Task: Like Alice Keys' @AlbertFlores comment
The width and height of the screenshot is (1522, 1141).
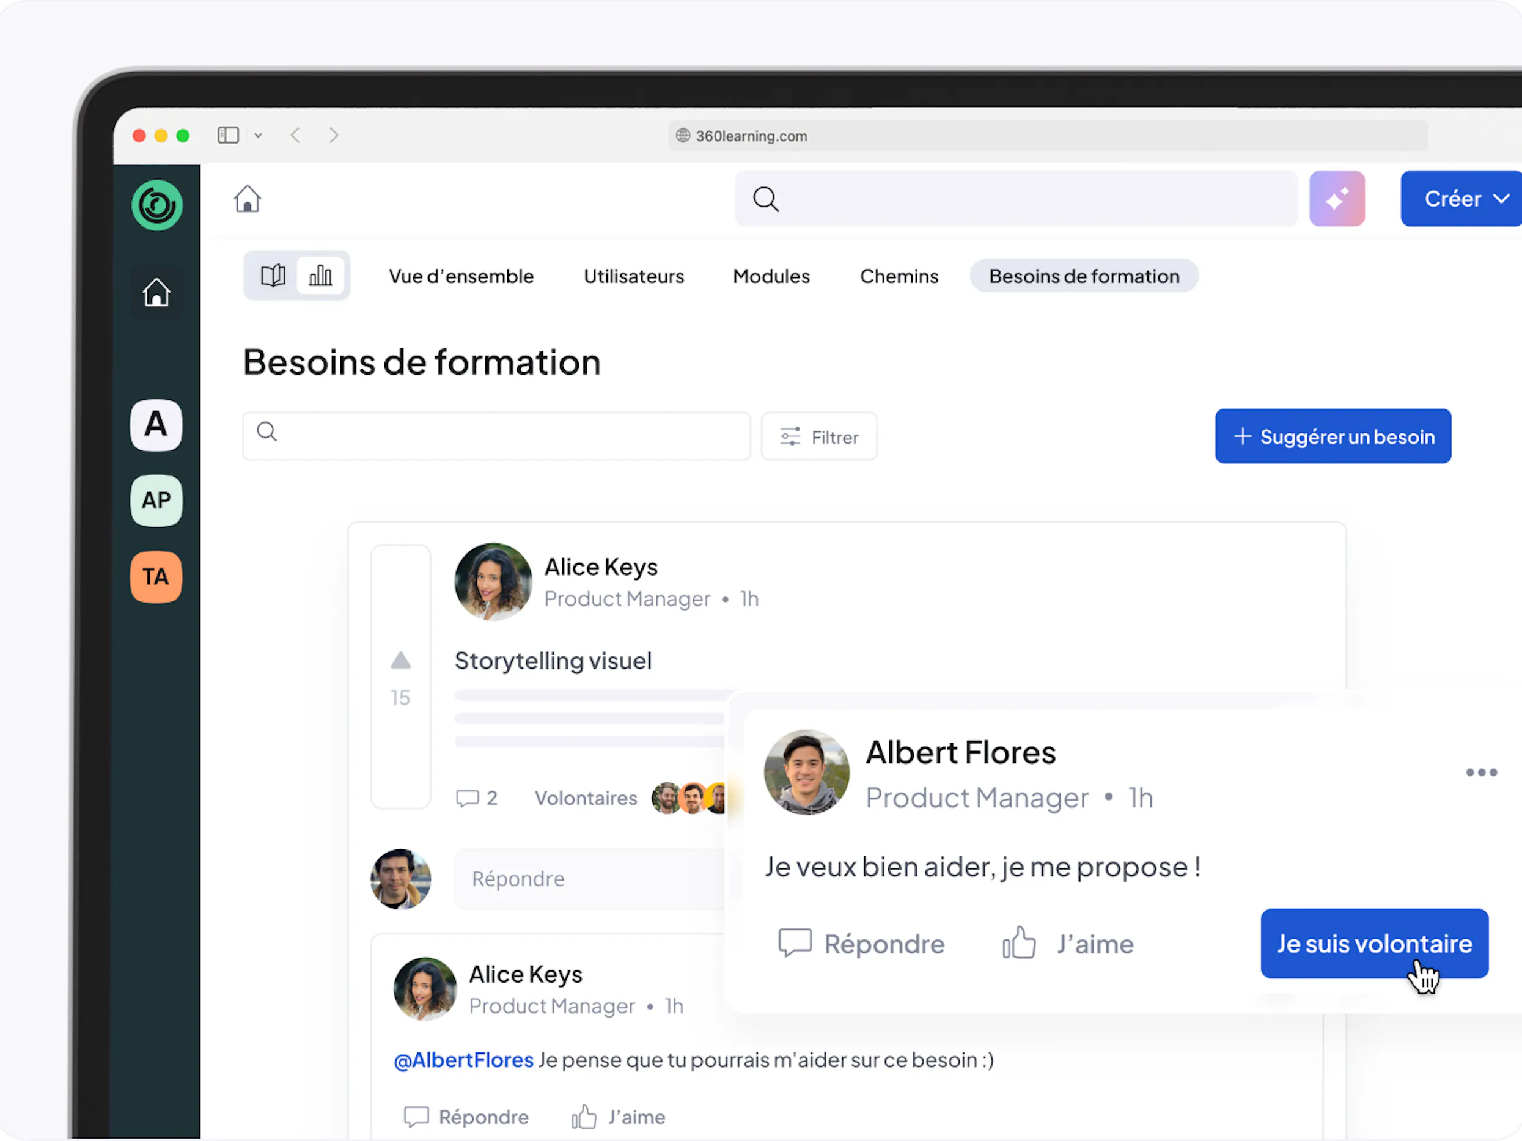Action: tap(618, 1116)
